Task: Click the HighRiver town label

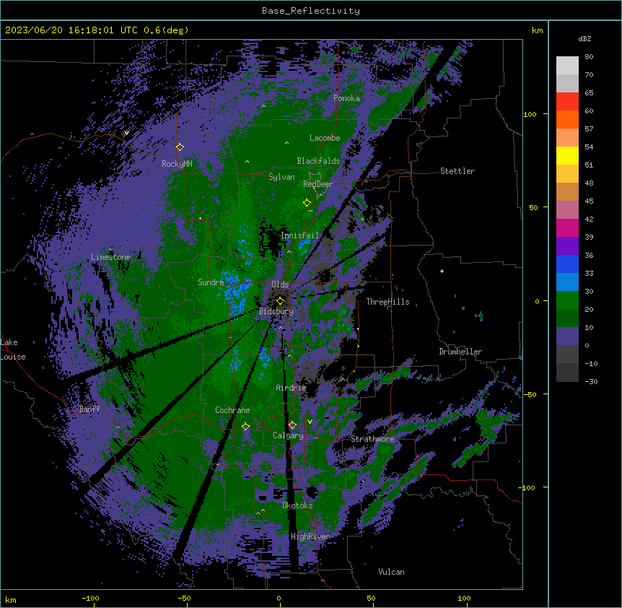Action: pos(310,537)
